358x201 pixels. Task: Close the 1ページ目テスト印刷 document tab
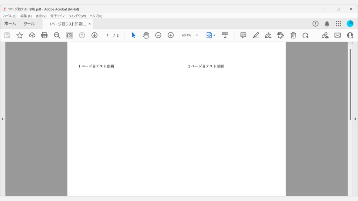(x=89, y=24)
